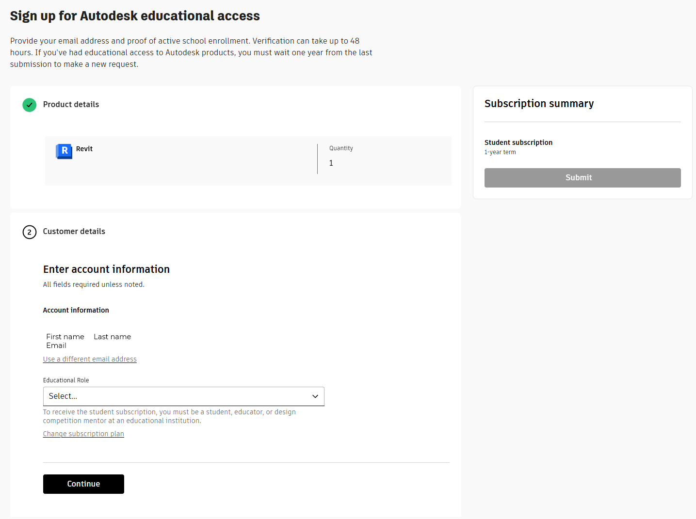Image resolution: width=696 pixels, height=519 pixels.
Task: Click the Educational Role label
Action: click(x=66, y=380)
